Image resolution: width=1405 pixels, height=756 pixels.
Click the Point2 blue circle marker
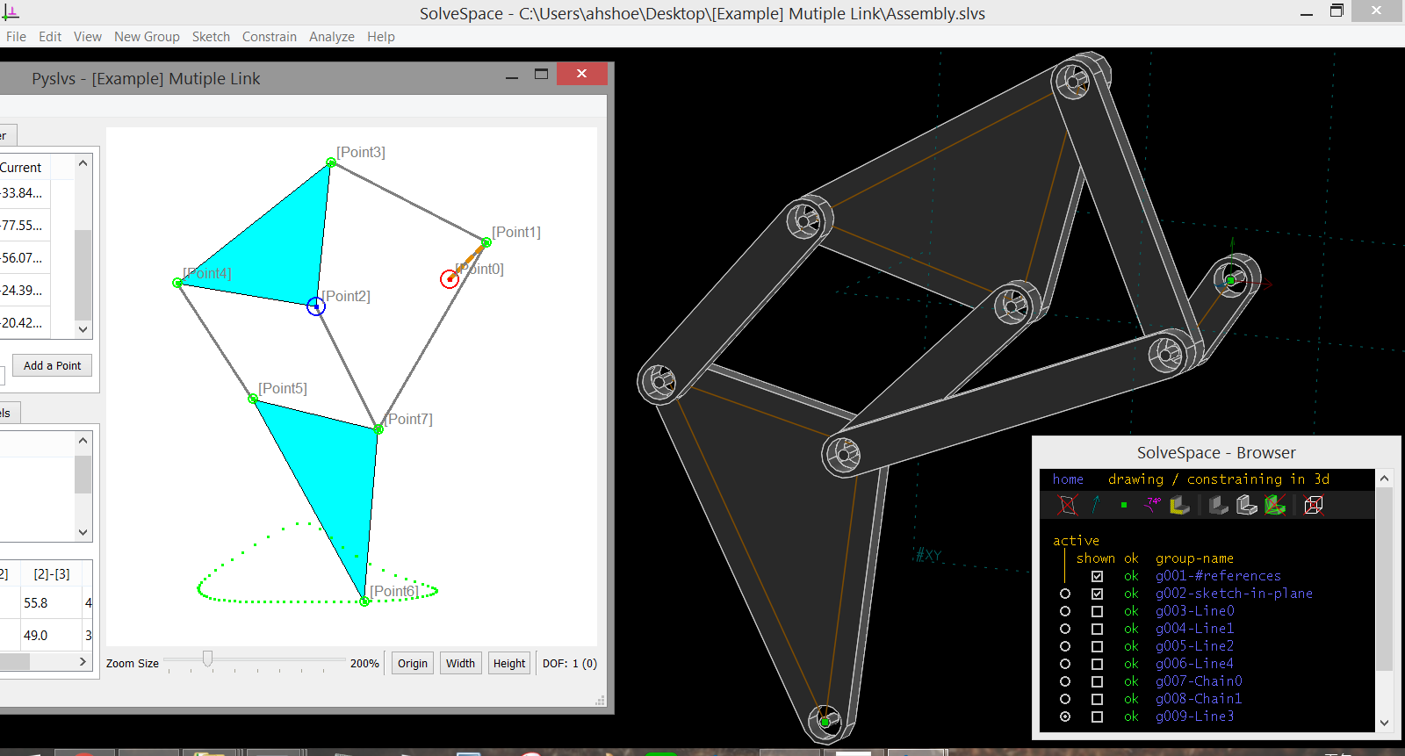tap(316, 306)
